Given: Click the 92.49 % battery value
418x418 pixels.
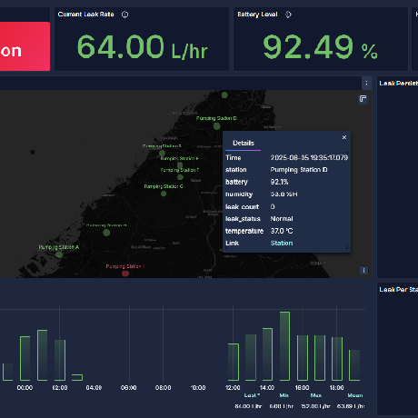Looking at the screenshot, I should [320, 46].
